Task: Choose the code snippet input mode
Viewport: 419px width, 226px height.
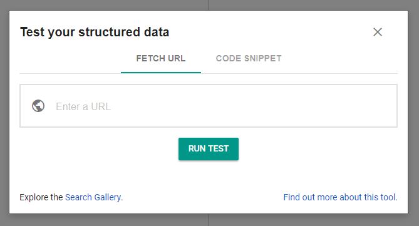Action: coord(249,58)
